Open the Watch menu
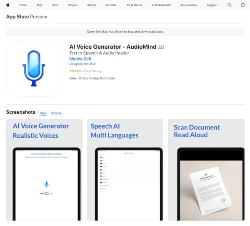 click(92, 5)
